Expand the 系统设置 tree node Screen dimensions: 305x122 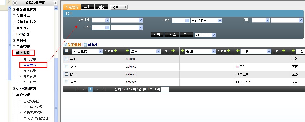pyautogui.click(x=14, y=28)
